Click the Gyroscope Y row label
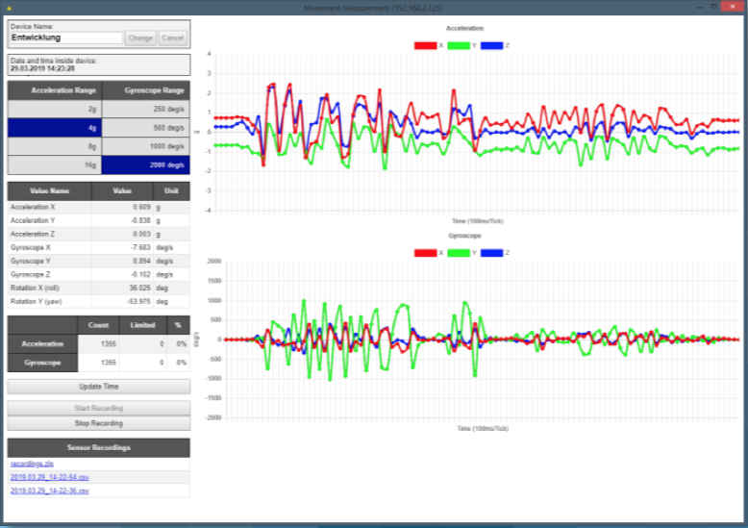748x528 pixels. (x=31, y=262)
